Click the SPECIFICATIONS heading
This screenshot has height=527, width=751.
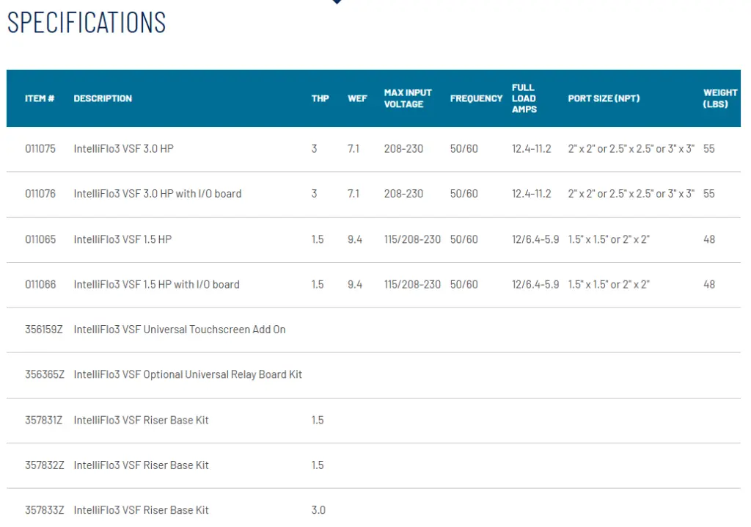87,23
